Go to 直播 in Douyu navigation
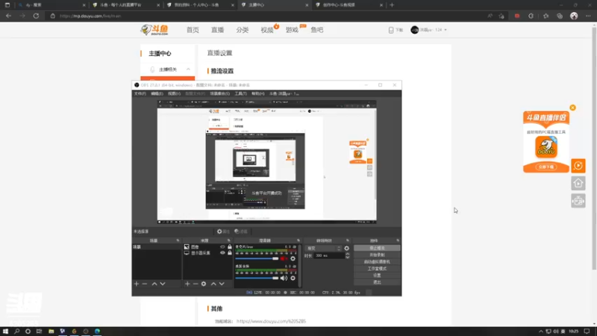This screenshot has width=597, height=336. [x=217, y=30]
